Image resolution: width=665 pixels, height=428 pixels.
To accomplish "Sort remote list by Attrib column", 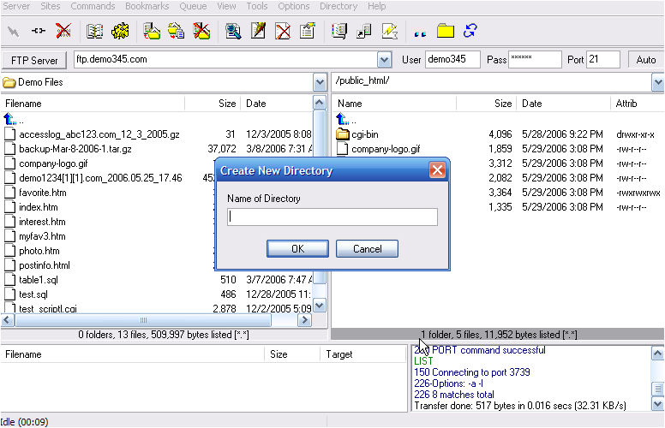I will (x=638, y=104).
